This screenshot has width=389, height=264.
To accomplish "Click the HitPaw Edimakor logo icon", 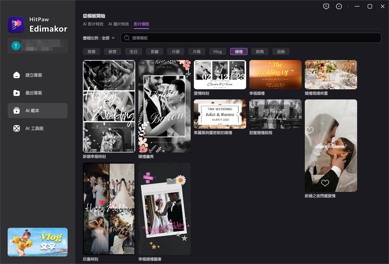I will [16, 25].
